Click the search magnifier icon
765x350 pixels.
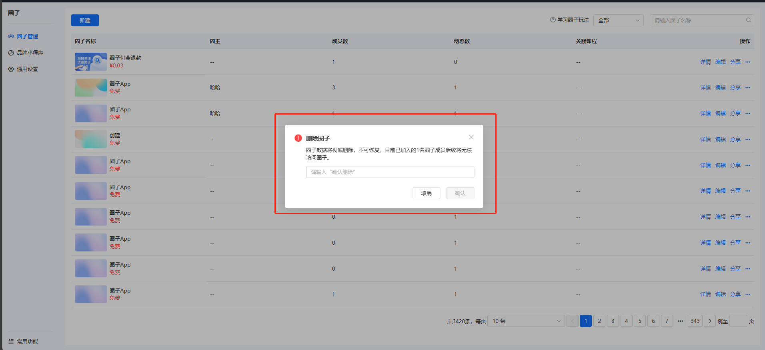click(748, 20)
